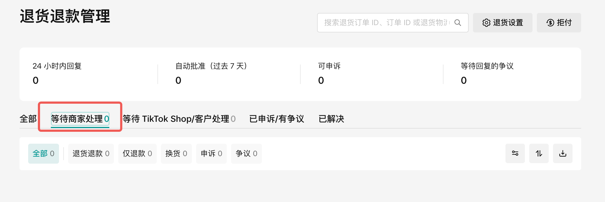This screenshot has height=202, width=605.
Task: Open the filter settings icon
Action: pos(515,153)
